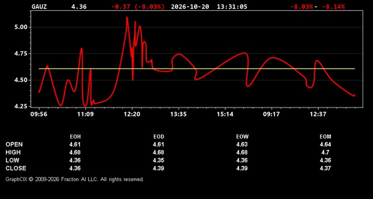This screenshot has width=373, height=199.
Task: Click the 09:17 time axis label
Action: coord(272,114)
